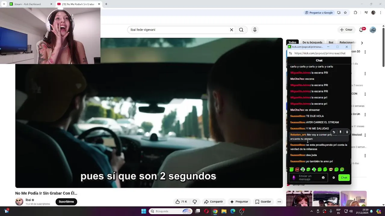This screenshot has width=385, height=216.
Task: Click the YouTube search magnifier button
Action: [241, 30]
